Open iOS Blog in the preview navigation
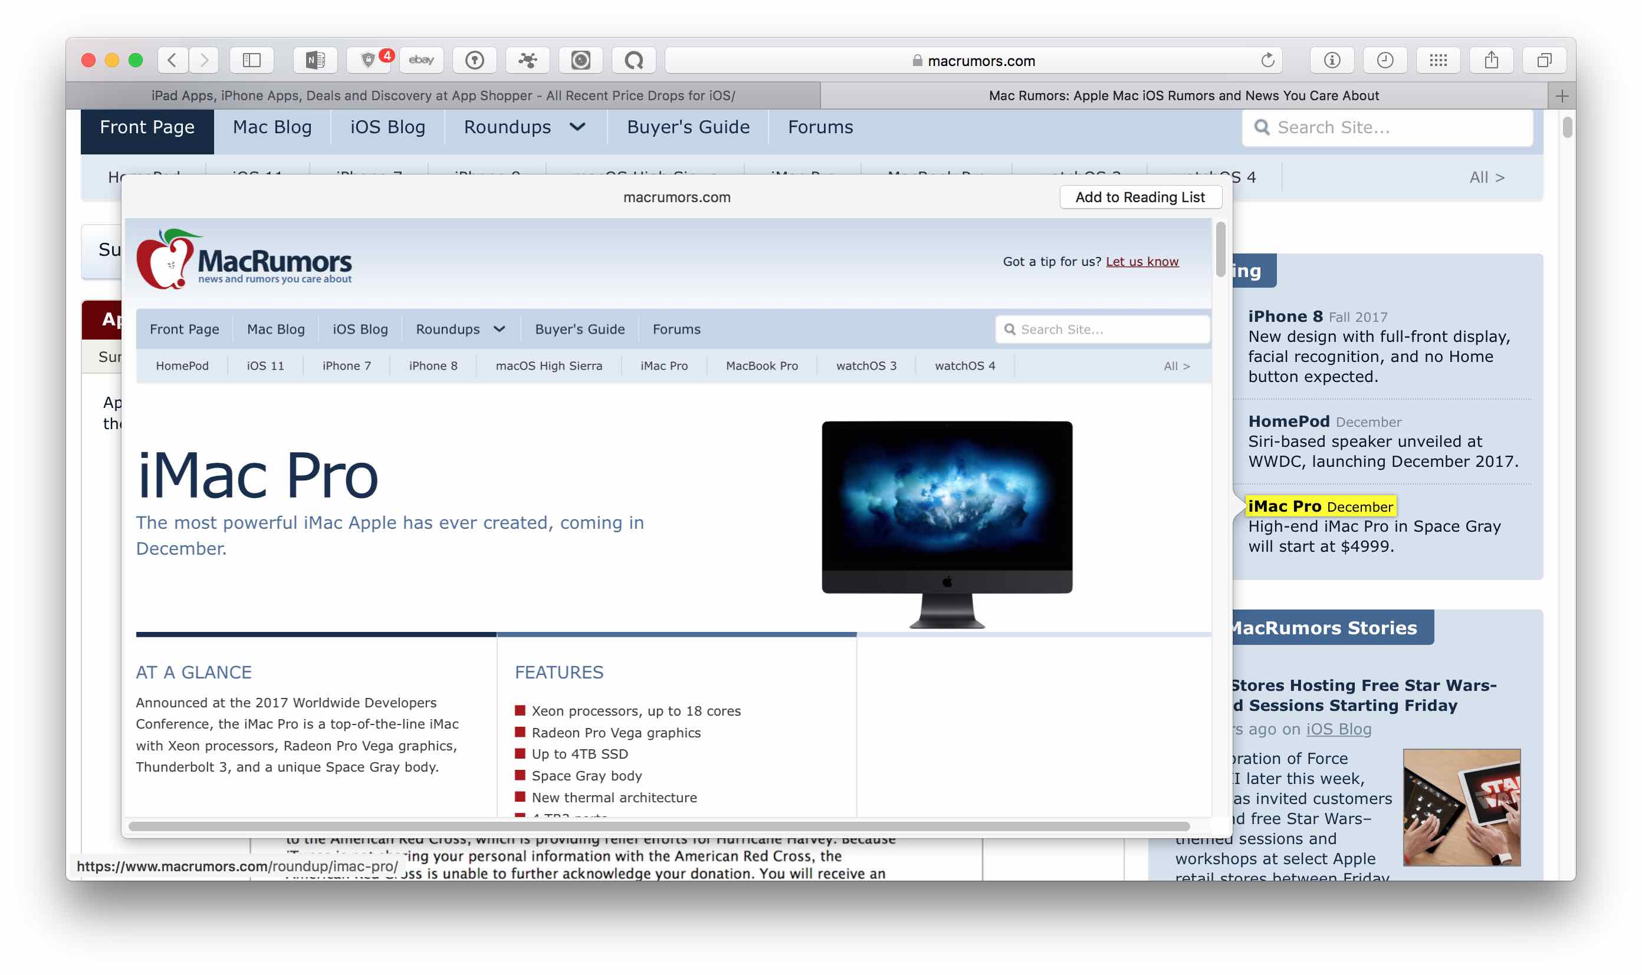The height and width of the screenshot is (975, 1642). pyautogui.click(x=360, y=329)
